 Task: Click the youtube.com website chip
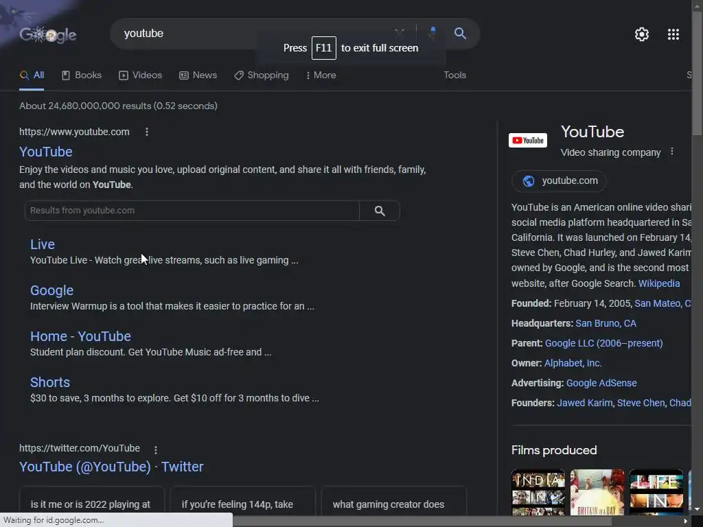coord(559,181)
